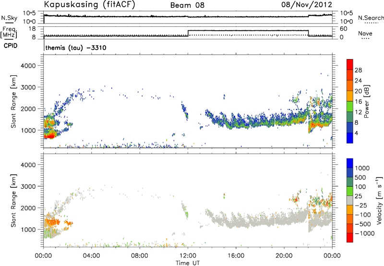
Task: Click '3000' range tick on velocity panel
Action: (x=28, y=186)
